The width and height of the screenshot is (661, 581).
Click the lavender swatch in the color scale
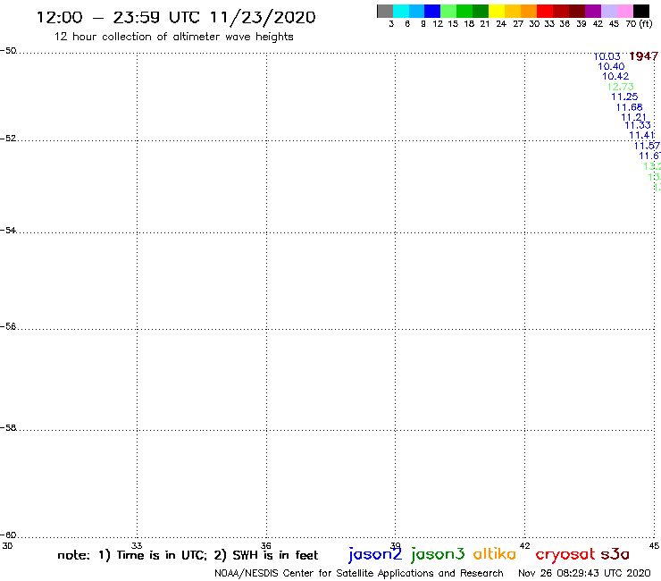coord(609,11)
